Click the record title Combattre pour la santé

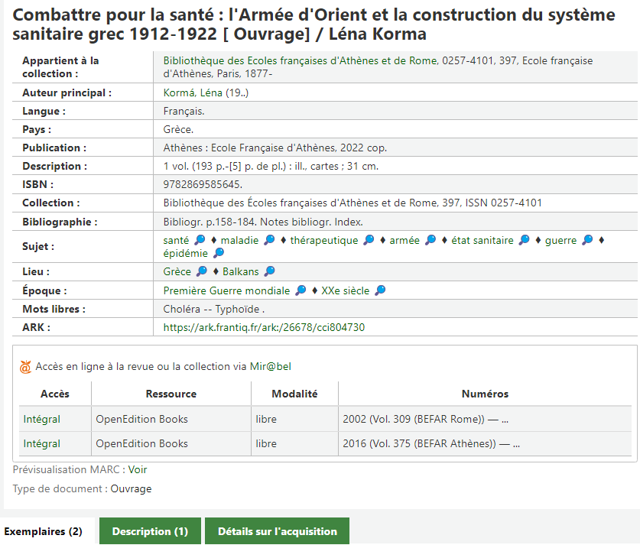(314, 24)
